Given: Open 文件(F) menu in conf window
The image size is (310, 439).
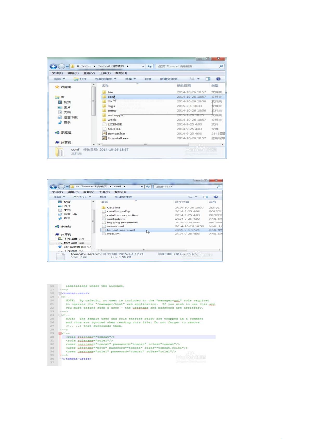Looking at the screenshot, I should pos(57,192).
